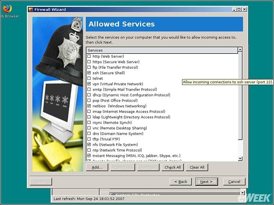Image resolution: width=274 pixels, height=205 pixels.
Task: Enable the https (Secure Web Server) checkbox
Action: tap(89, 61)
